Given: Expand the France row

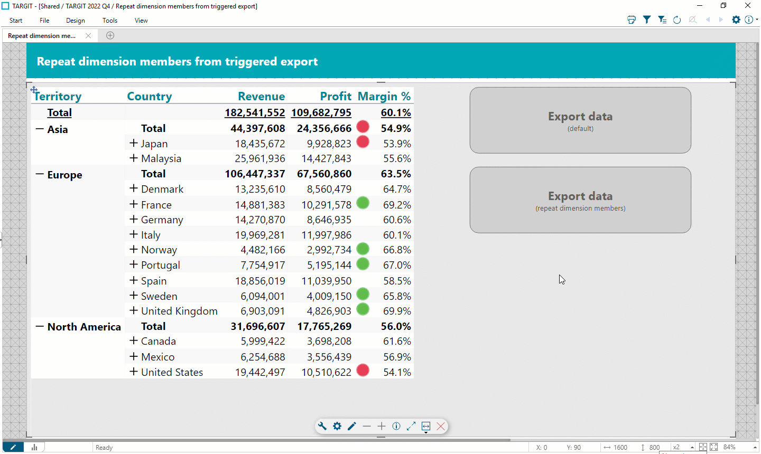Looking at the screenshot, I should click(x=134, y=204).
